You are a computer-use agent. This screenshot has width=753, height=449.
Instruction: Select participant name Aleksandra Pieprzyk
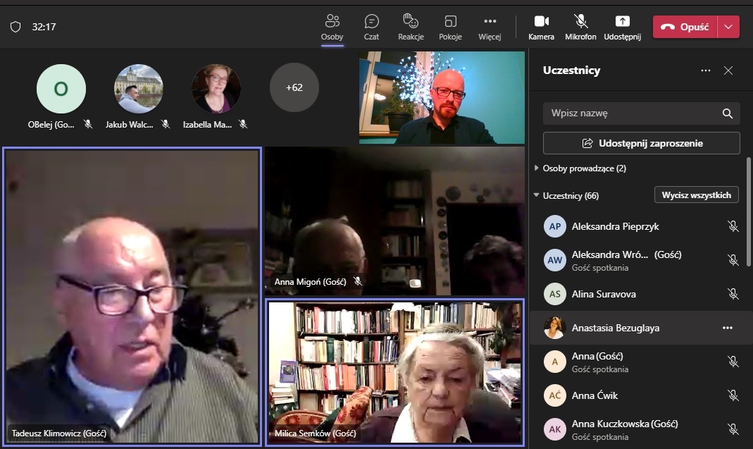click(x=615, y=226)
